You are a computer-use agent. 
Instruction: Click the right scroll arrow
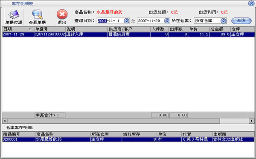tap(252, 121)
